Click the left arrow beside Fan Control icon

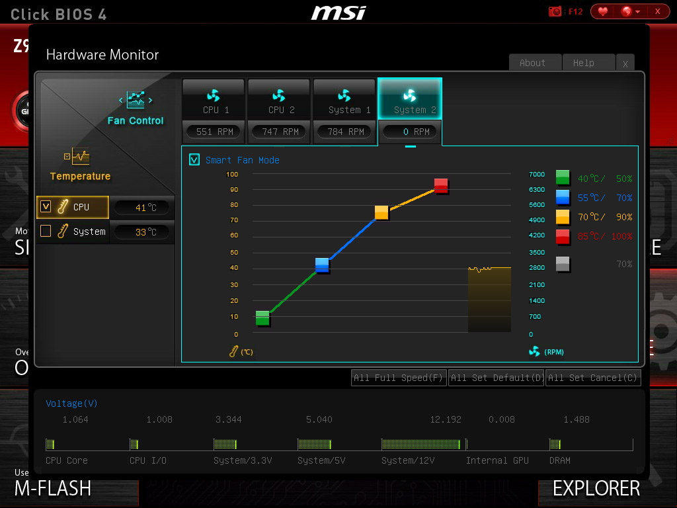click(121, 101)
